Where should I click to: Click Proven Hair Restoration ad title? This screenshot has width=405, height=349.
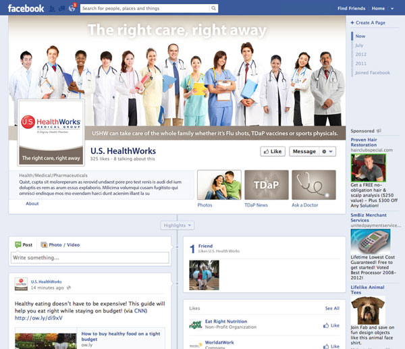click(x=364, y=142)
